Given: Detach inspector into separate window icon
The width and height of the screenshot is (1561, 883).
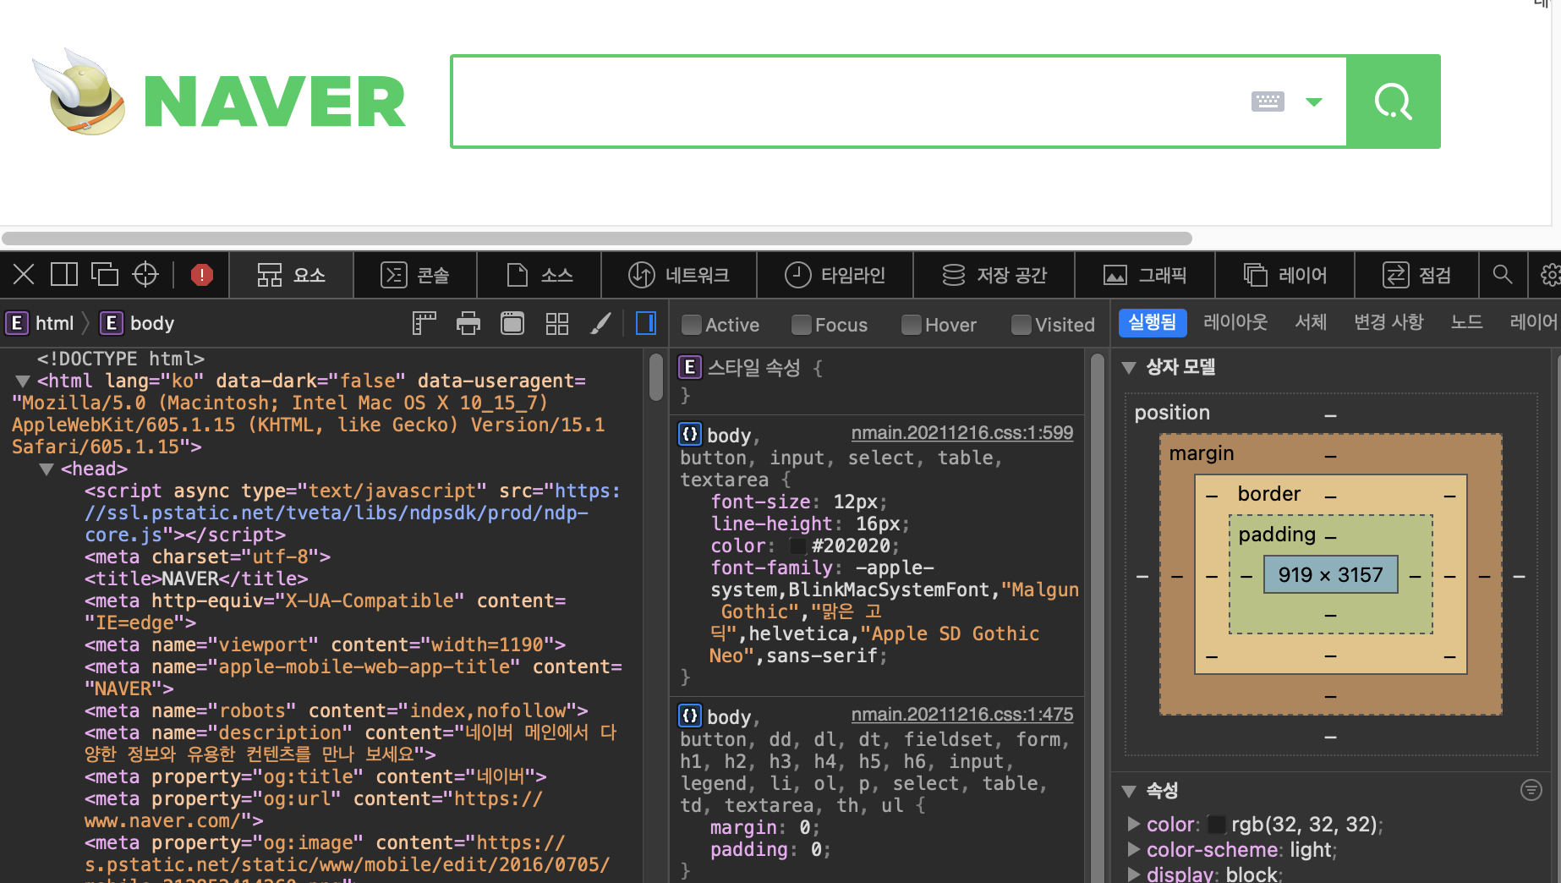Looking at the screenshot, I should coord(105,275).
